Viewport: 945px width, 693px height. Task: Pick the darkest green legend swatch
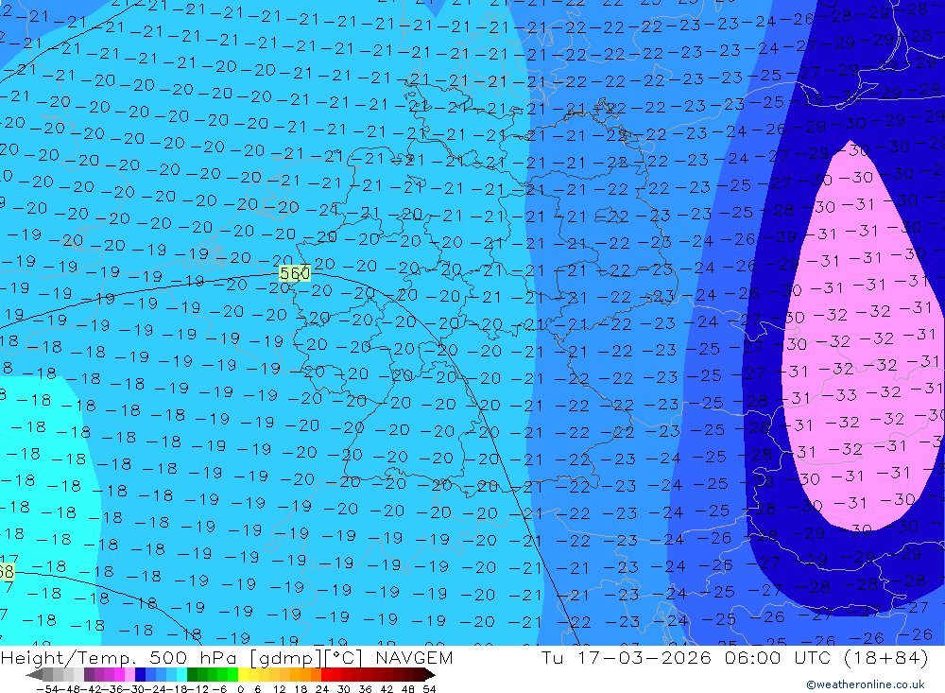click(x=192, y=675)
